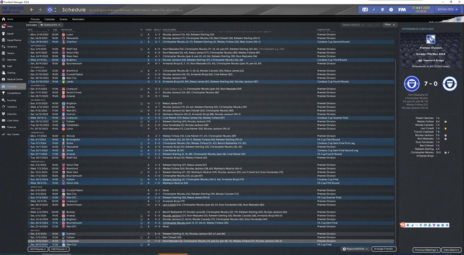Open U21 Fixtures
464x255 pixels.
pos(38,249)
